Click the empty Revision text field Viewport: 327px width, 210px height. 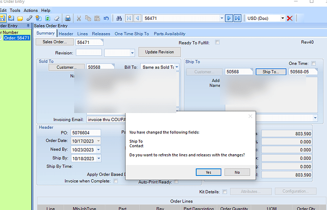click(x=89, y=52)
